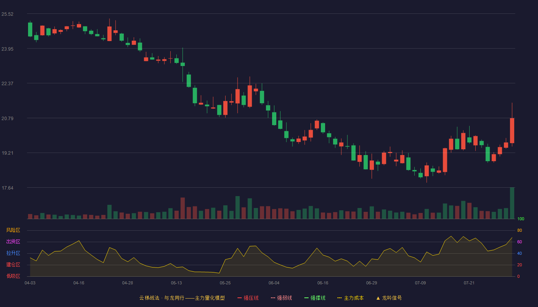Click the 06-29 date label
The image size is (538, 307).
tap(372, 283)
